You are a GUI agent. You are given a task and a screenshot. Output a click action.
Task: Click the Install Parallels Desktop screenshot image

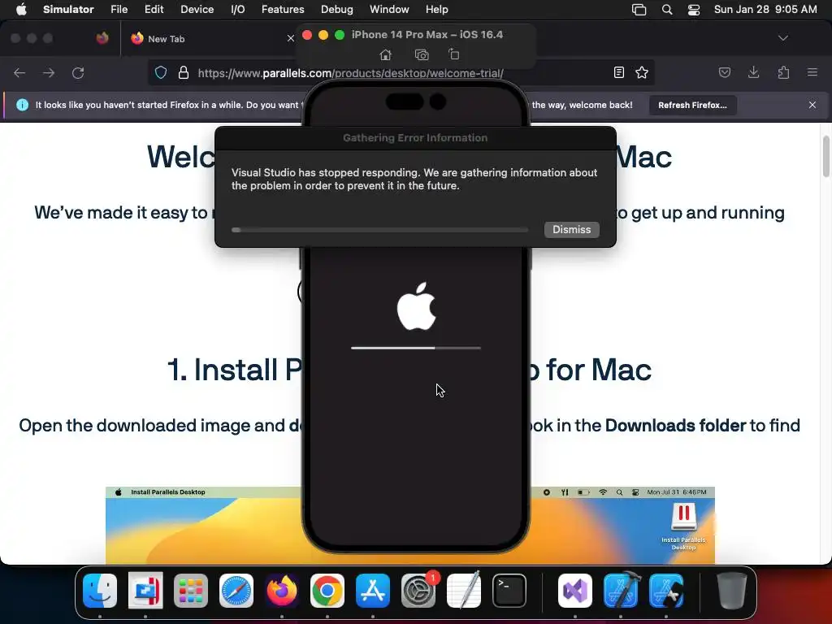click(x=409, y=526)
